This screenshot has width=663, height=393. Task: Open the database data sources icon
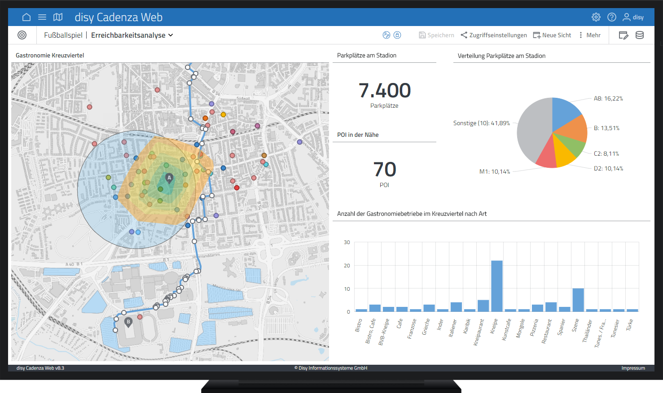coord(640,35)
